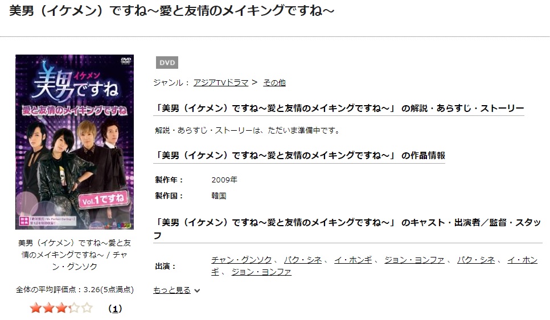Click the second filled rating star

coord(48,308)
